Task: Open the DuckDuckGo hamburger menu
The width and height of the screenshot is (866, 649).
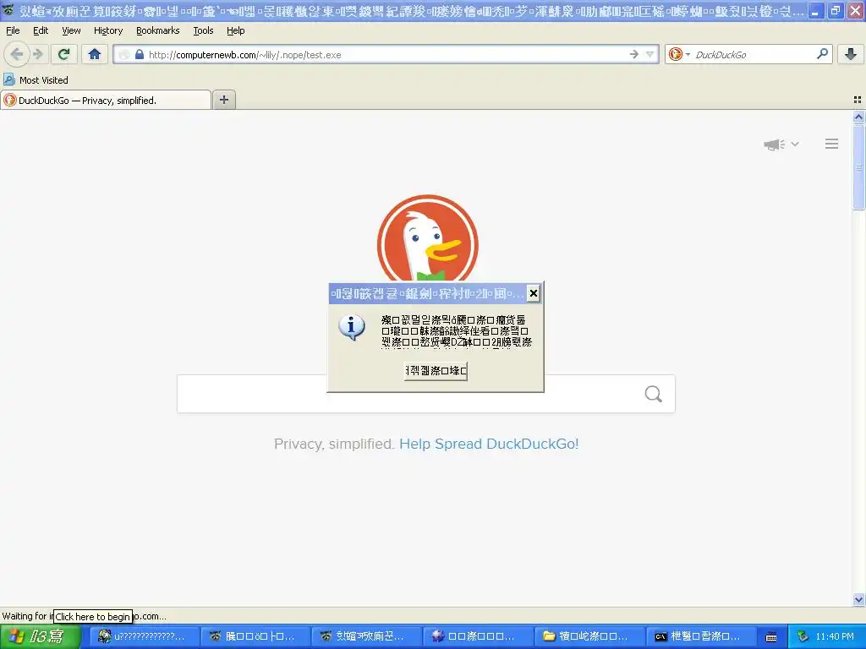Action: [x=832, y=144]
